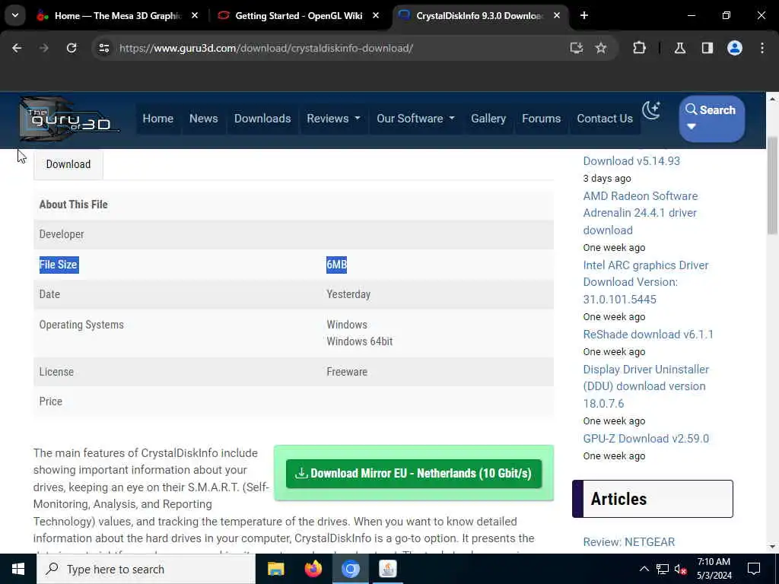Open File Explorer from taskbar
779x584 pixels.
(275, 569)
